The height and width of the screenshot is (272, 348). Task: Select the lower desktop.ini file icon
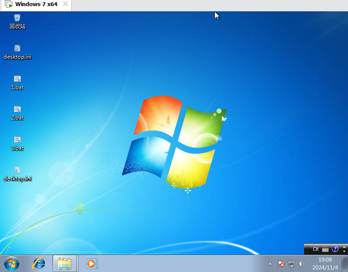[17, 174]
